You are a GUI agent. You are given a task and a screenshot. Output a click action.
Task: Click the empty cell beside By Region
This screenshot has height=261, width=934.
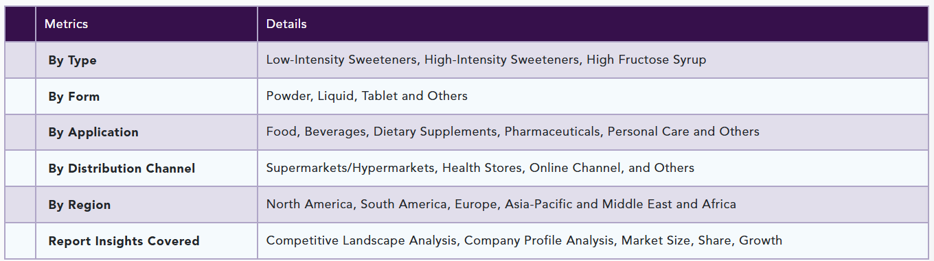click(x=21, y=205)
